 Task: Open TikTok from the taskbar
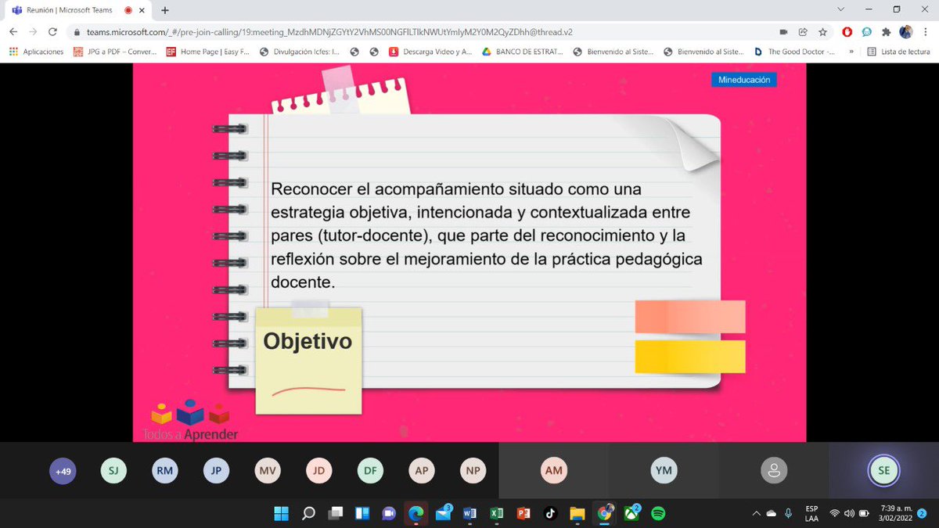[550, 513]
